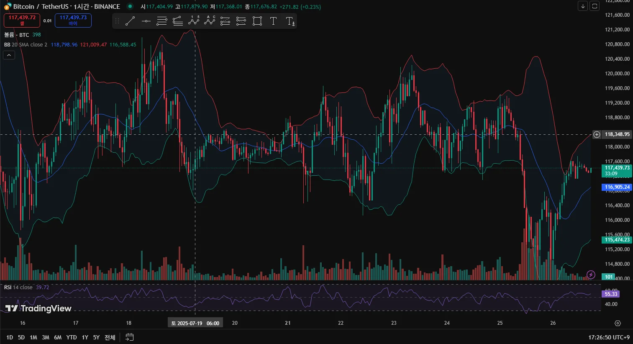Switch to the YTD time range
This screenshot has height=344, width=633.
pos(72,337)
